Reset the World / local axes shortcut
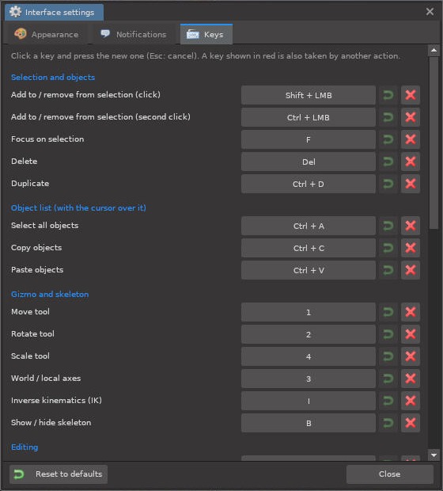The height and width of the screenshot is (491, 443). coord(388,379)
